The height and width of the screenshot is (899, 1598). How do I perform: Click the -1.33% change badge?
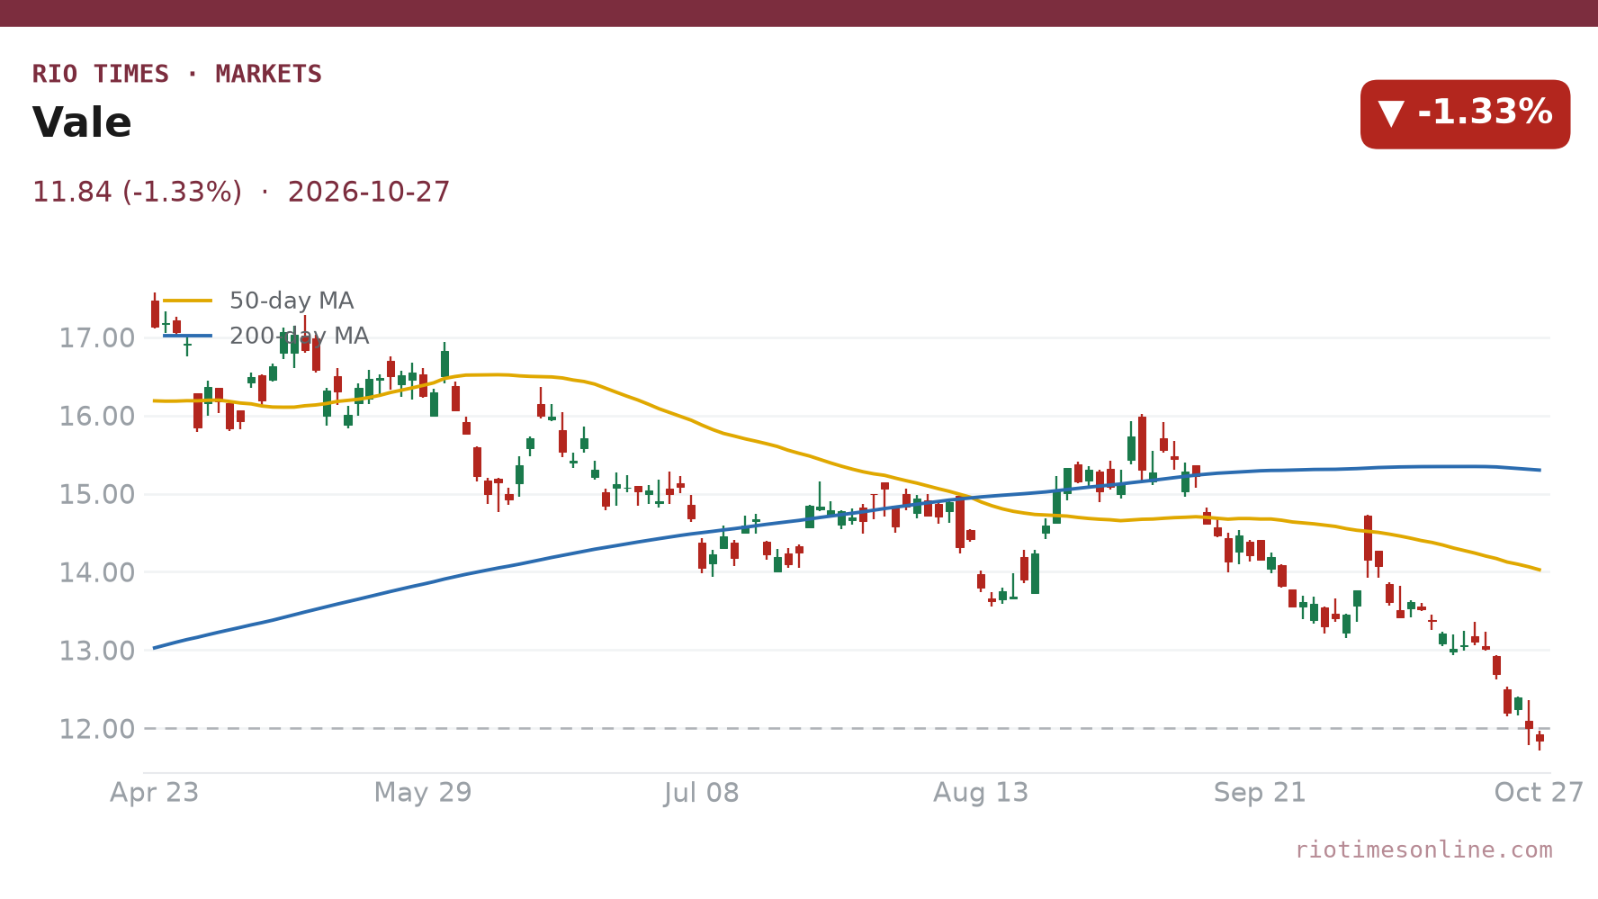click(1465, 114)
